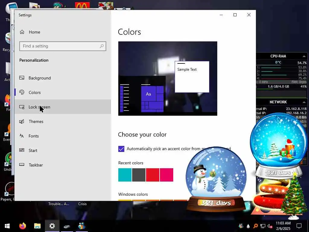Click the IP address 23.162.8.118

[296, 109]
